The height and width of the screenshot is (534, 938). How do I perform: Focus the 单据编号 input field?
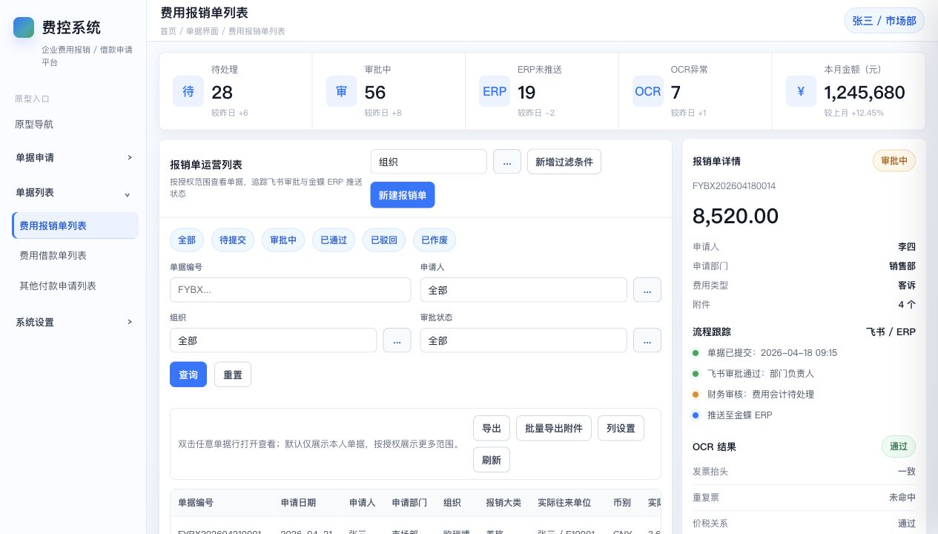click(x=290, y=290)
